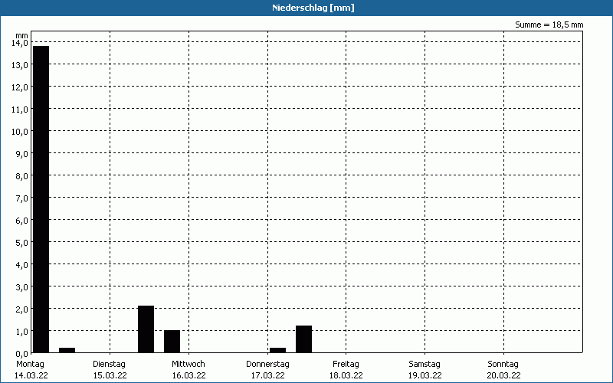Click the 'Samstag' day label
This screenshot has width=613, height=383.
tap(425, 365)
